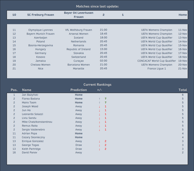This screenshot has height=171, width=194.
Task: Select Nice in fixture 21
Action: point(40,68)
